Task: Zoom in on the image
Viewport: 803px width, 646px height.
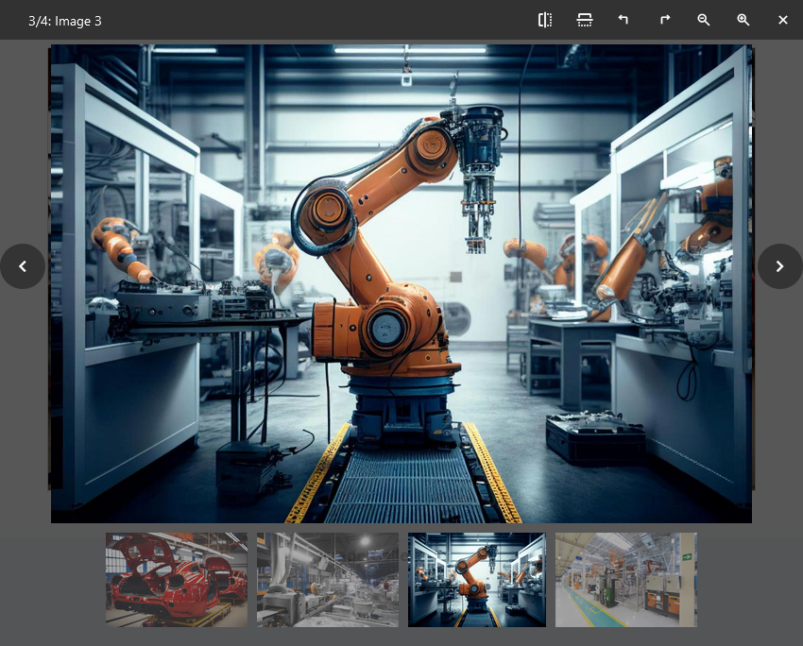Action: (743, 20)
